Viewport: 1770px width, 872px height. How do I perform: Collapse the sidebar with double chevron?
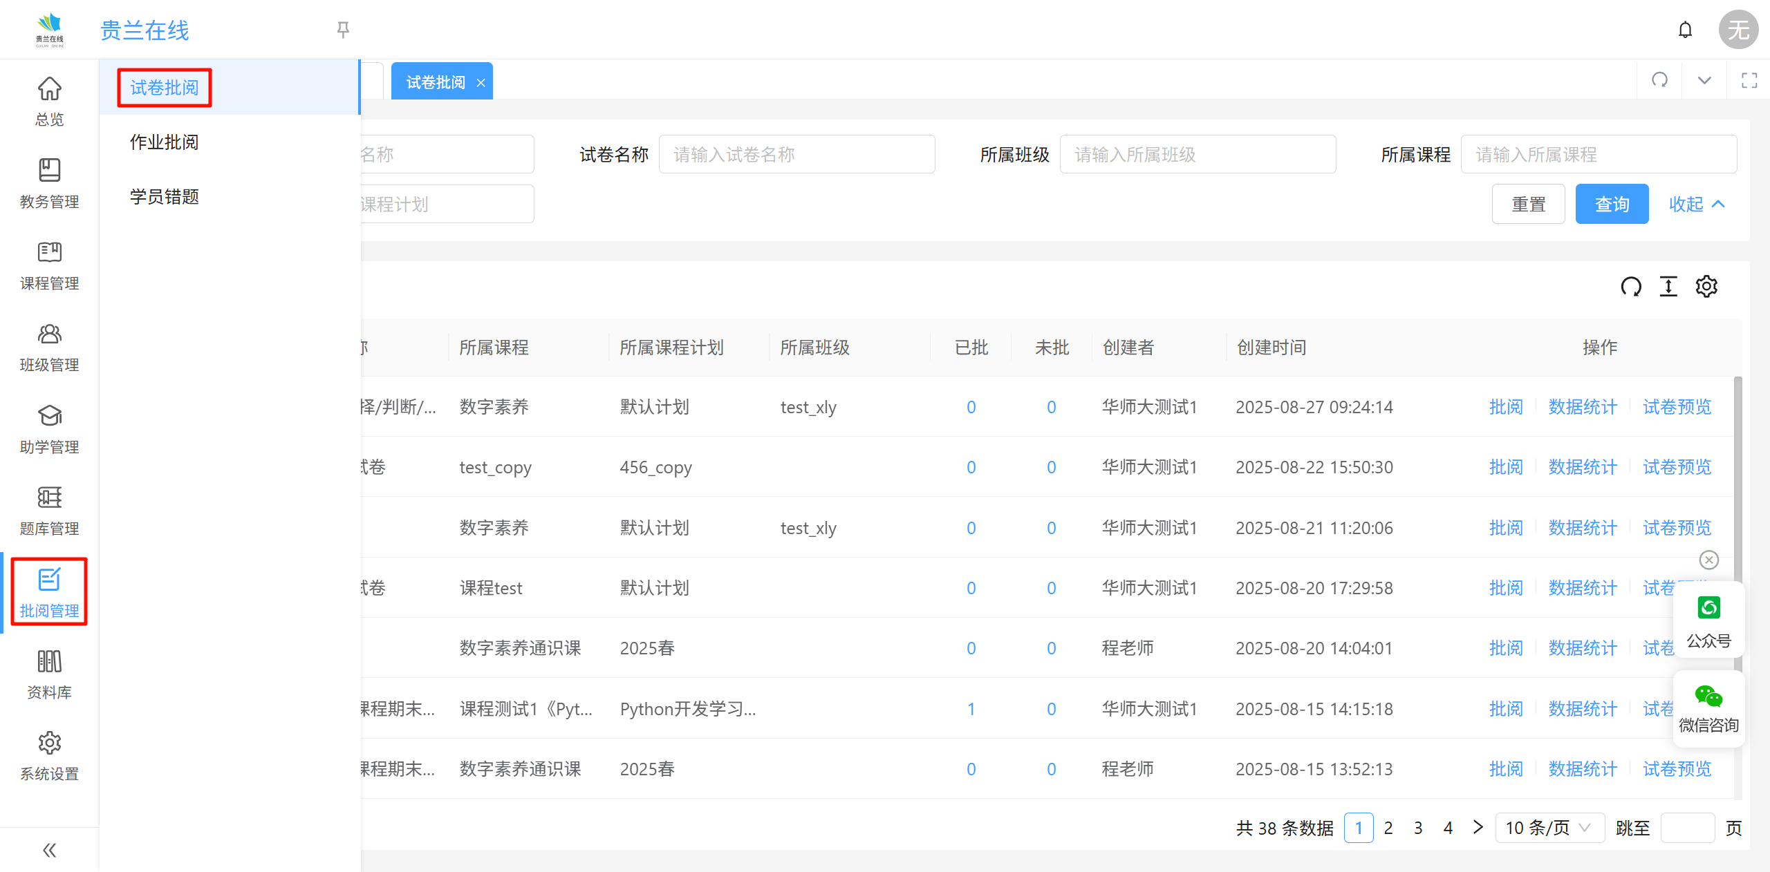pyautogui.click(x=49, y=850)
